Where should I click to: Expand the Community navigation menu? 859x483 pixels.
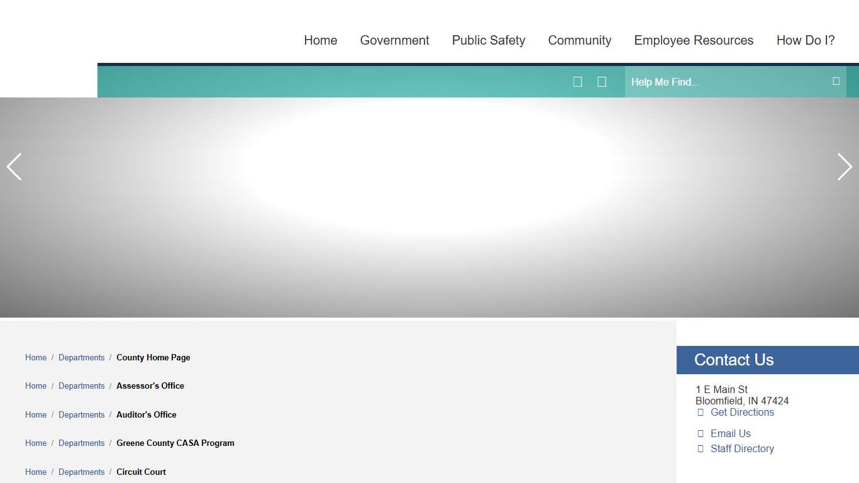click(x=579, y=40)
